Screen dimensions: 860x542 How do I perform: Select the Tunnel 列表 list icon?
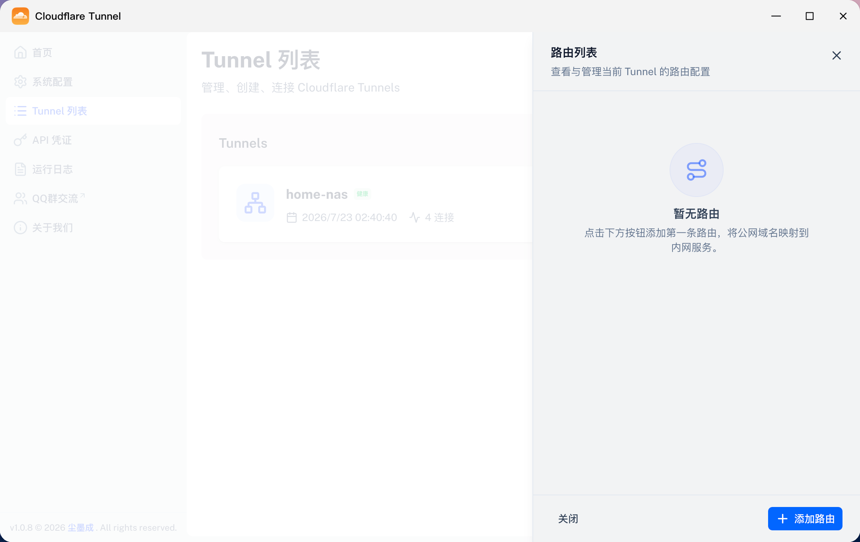point(20,111)
